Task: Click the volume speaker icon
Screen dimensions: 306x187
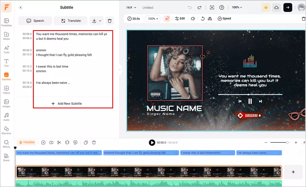Action: point(193,19)
